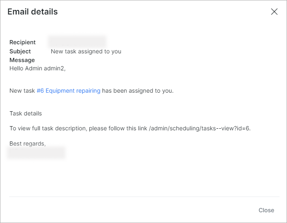Click the Email details dialog title

33,12
